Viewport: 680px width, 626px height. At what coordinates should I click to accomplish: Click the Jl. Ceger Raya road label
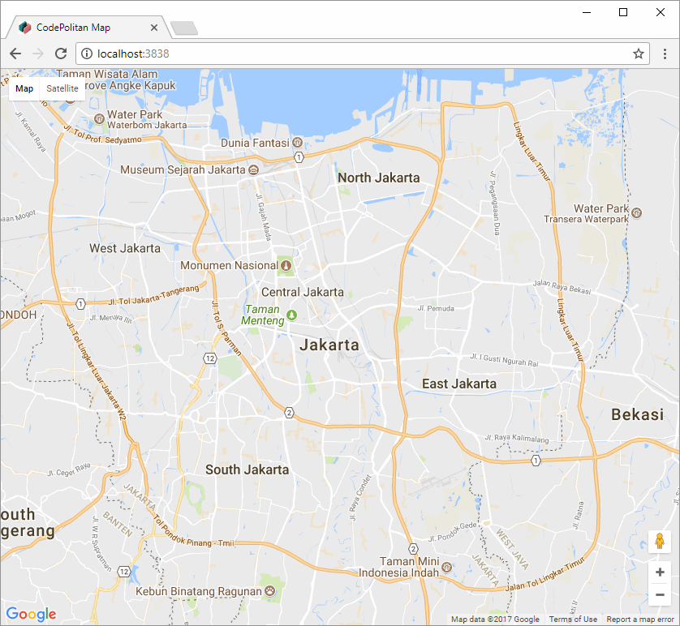(69, 469)
